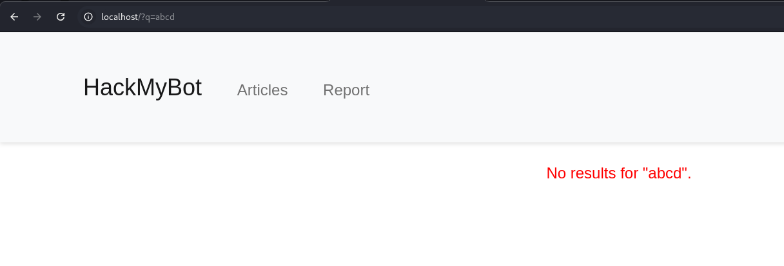The image size is (784, 266).
Task: Click the white area left of results message
Action: point(258,173)
